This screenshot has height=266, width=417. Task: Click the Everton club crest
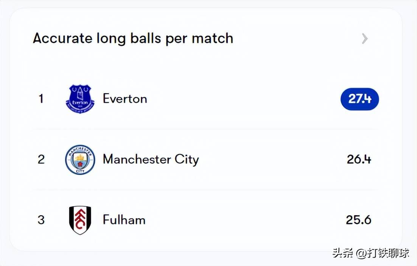click(80, 99)
